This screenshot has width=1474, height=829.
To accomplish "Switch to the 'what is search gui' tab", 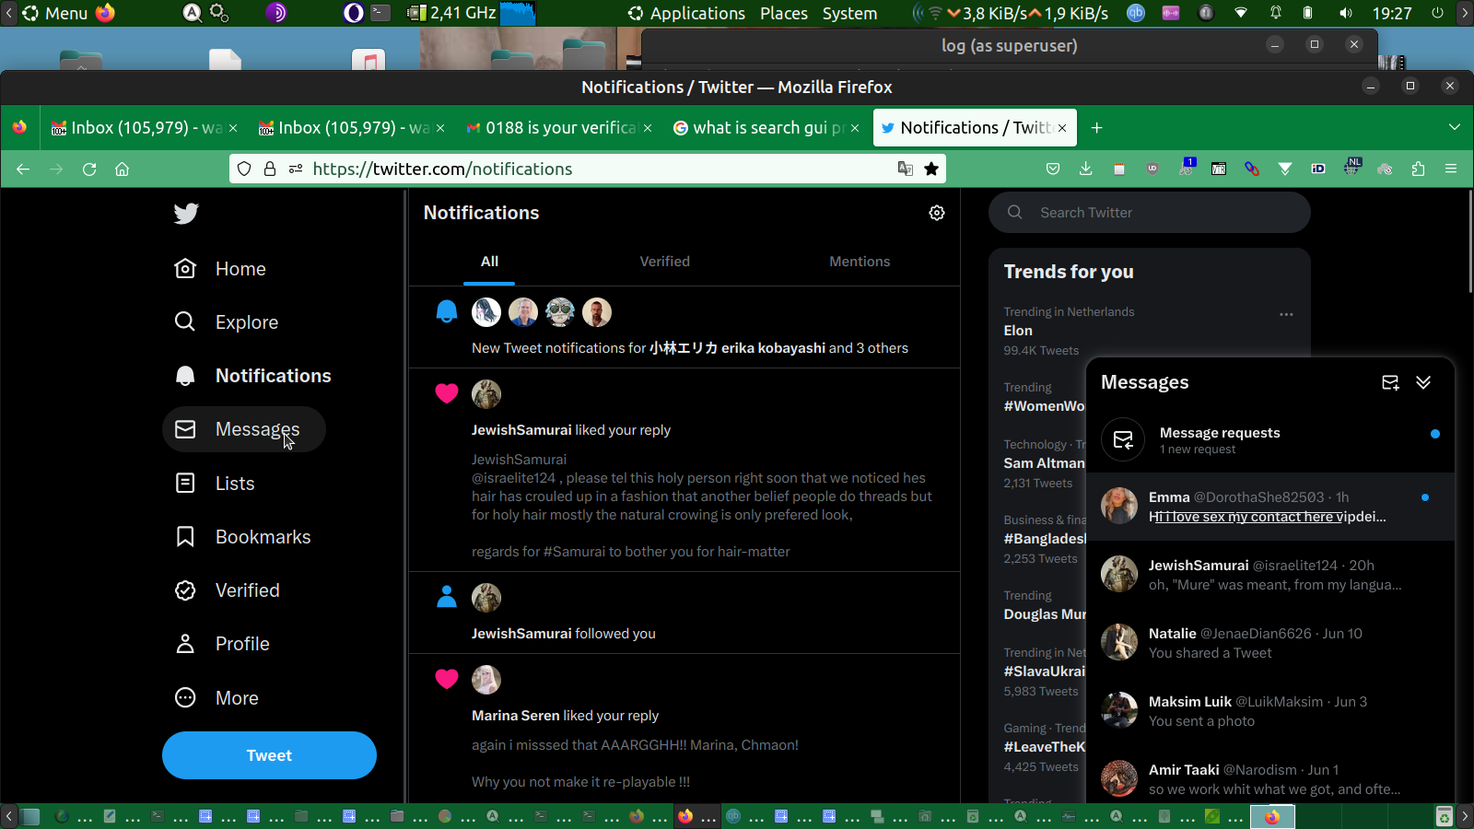I will tap(767, 128).
